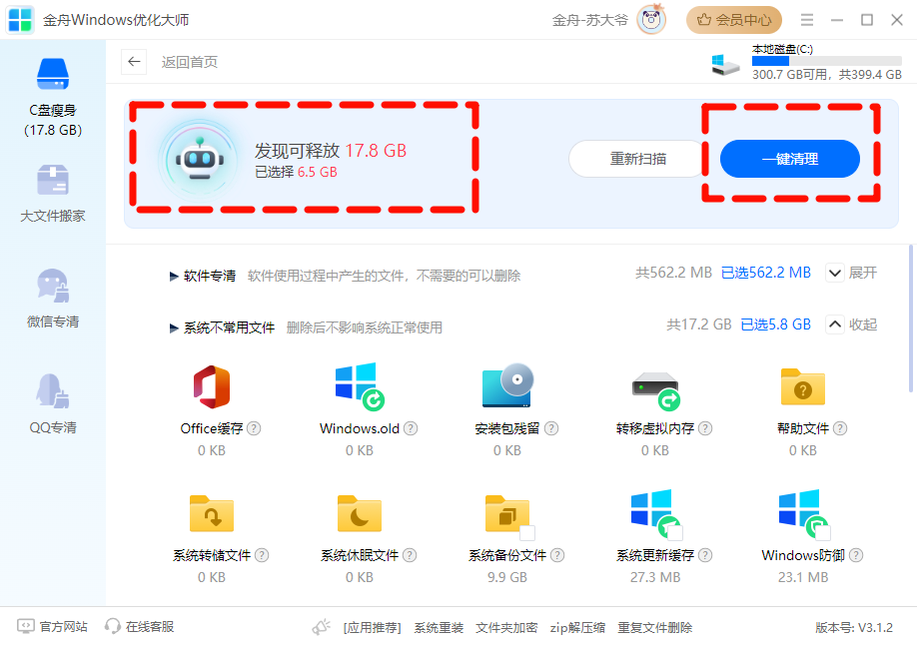Click the 系统休眠文件 icon
Screen dimensions: 917x646
click(358, 512)
